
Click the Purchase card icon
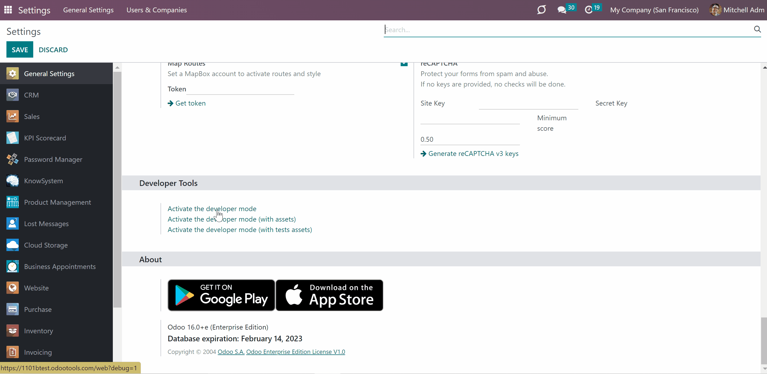pyautogui.click(x=13, y=309)
